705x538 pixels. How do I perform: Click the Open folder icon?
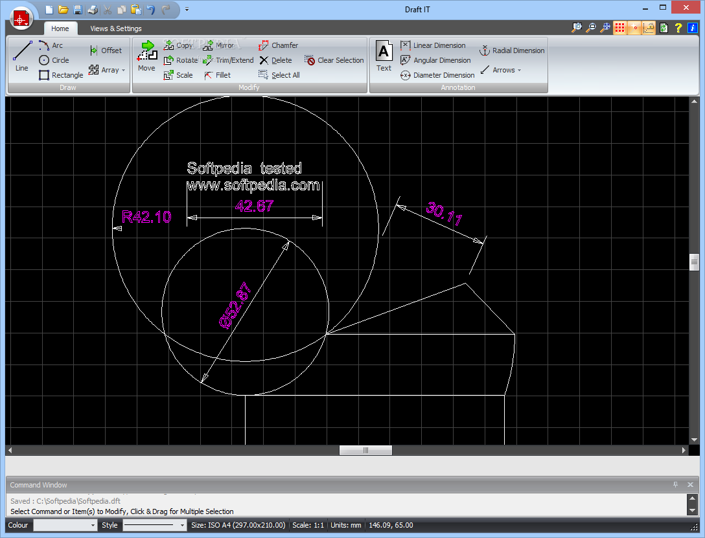coord(64,10)
